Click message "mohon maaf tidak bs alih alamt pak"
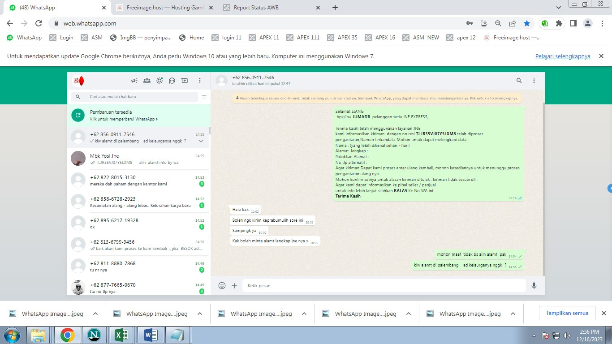612x344 pixels. pos(480,254)
